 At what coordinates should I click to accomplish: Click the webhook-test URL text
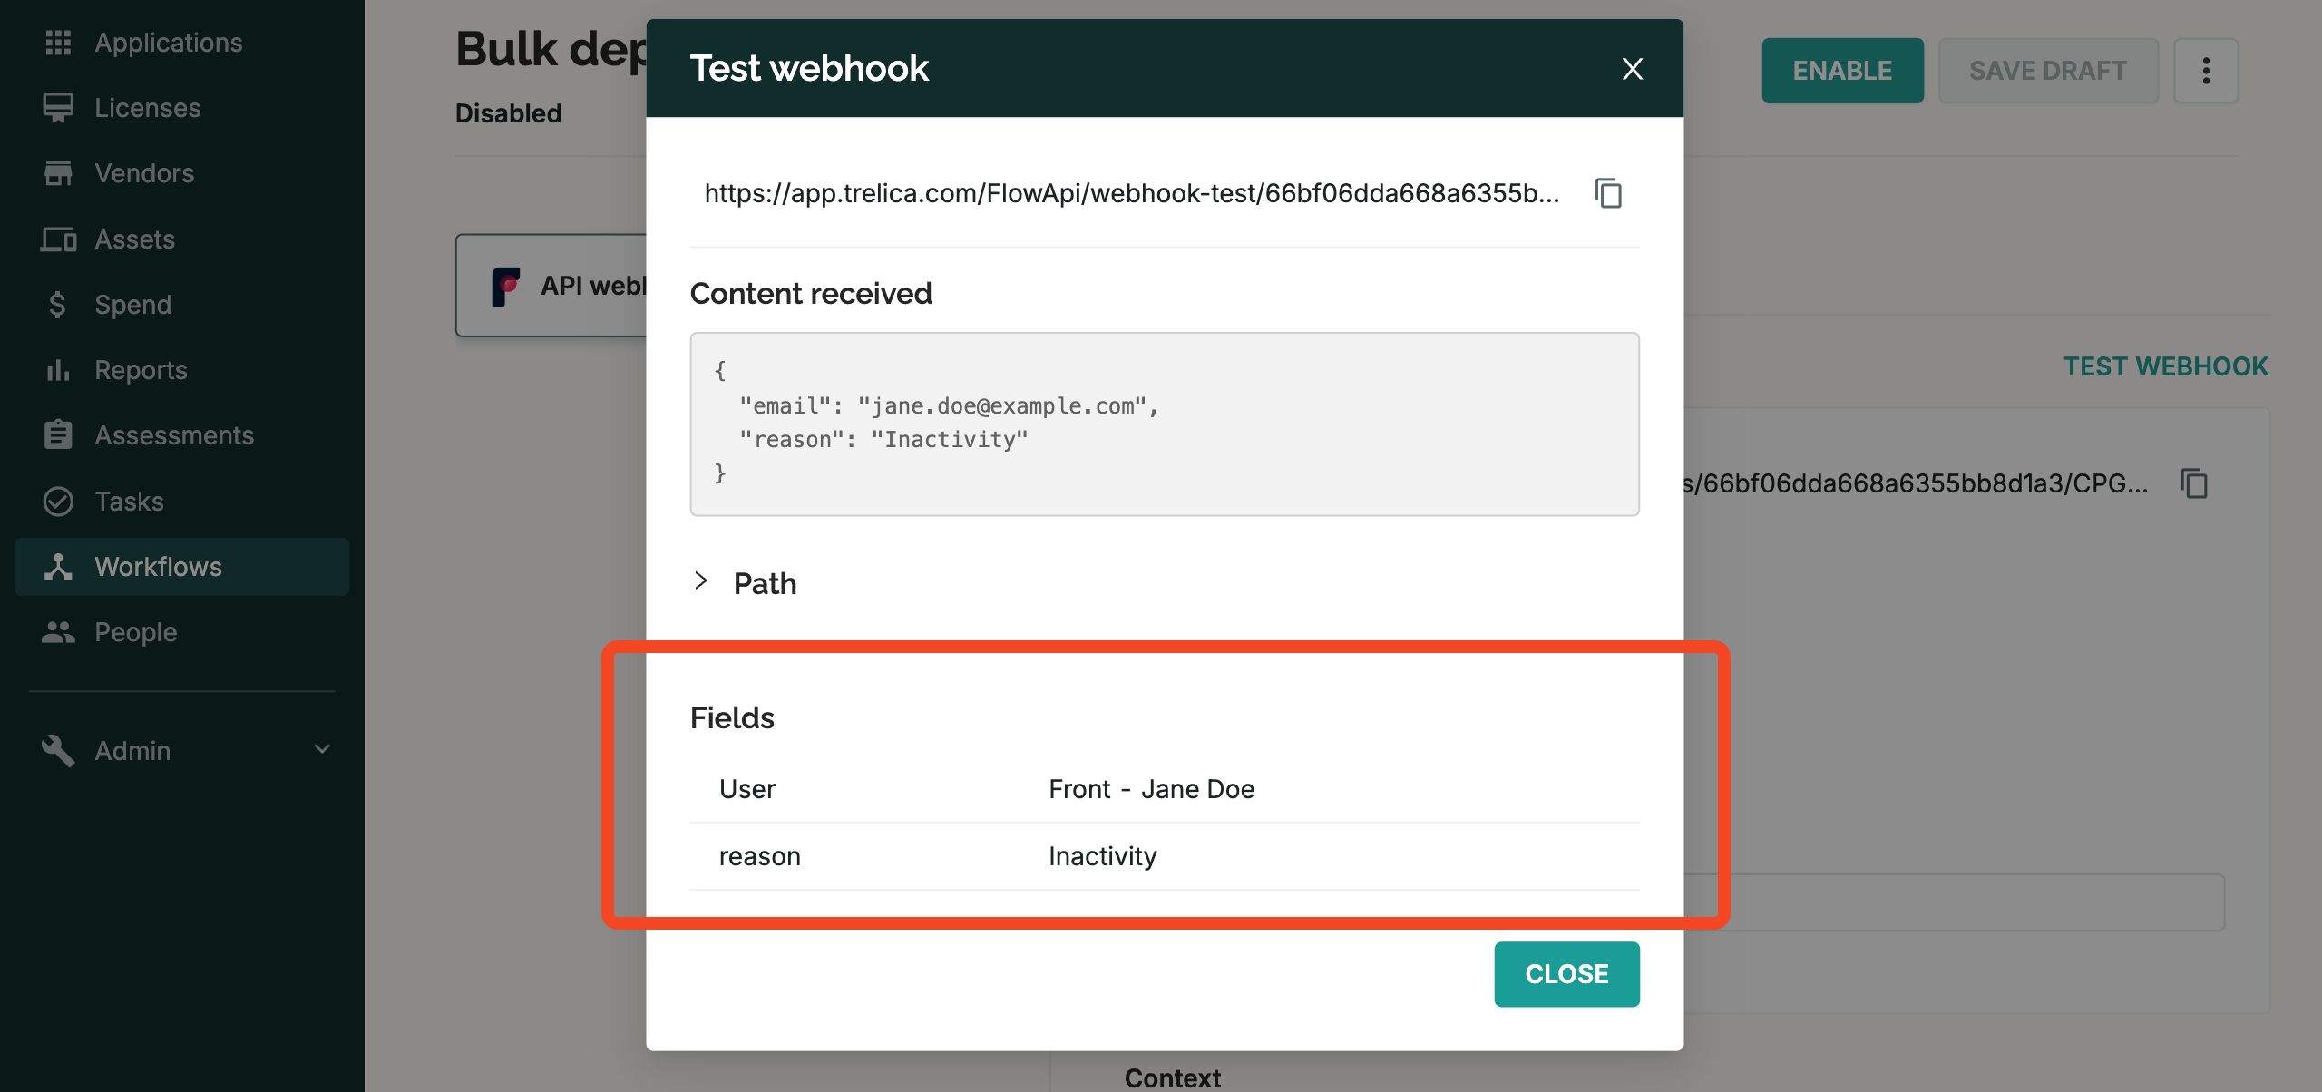1132,193
